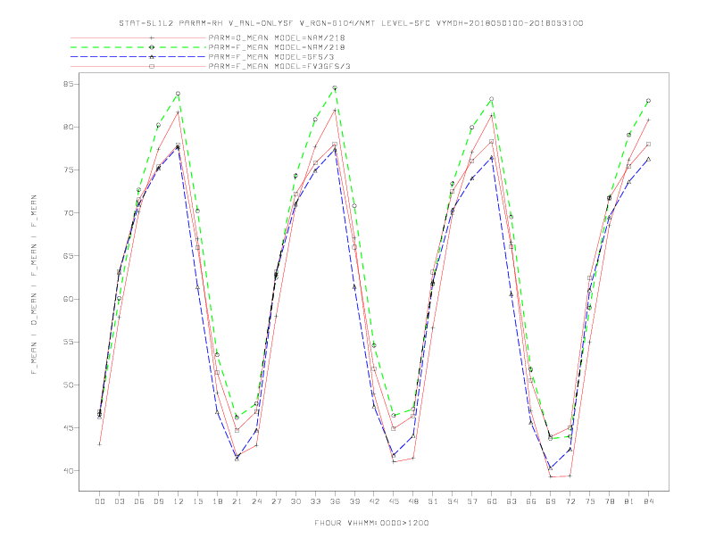
Task: Click y-axis tick label 60
Action: tap(68, 299)
